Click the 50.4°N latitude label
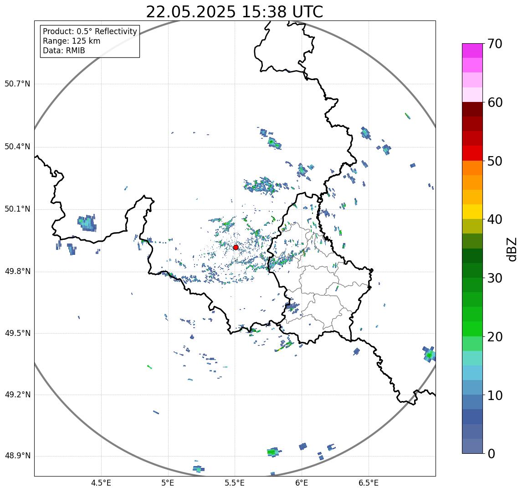 tap(17, 147)
